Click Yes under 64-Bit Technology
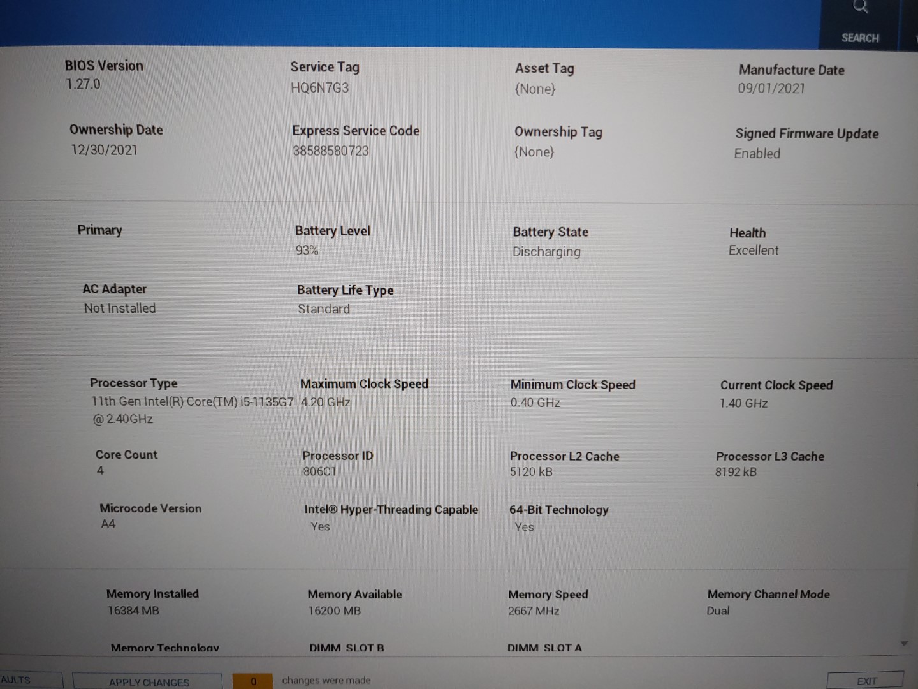This screenshot has height=689, width=918. [524, 527]
